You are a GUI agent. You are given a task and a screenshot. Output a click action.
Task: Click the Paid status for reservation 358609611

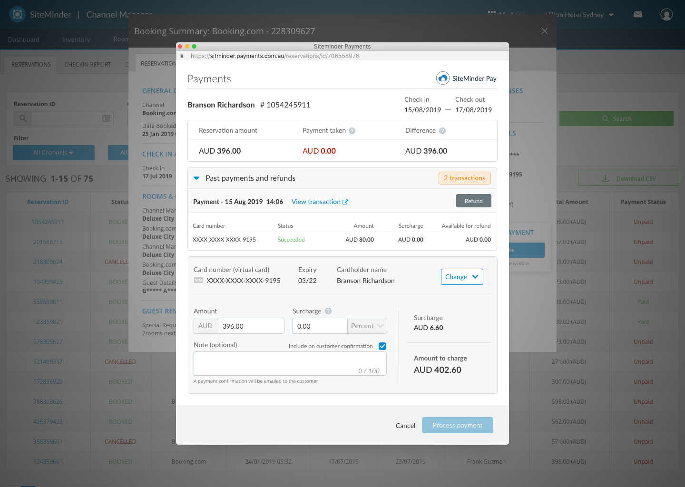[x=643, y=302]
